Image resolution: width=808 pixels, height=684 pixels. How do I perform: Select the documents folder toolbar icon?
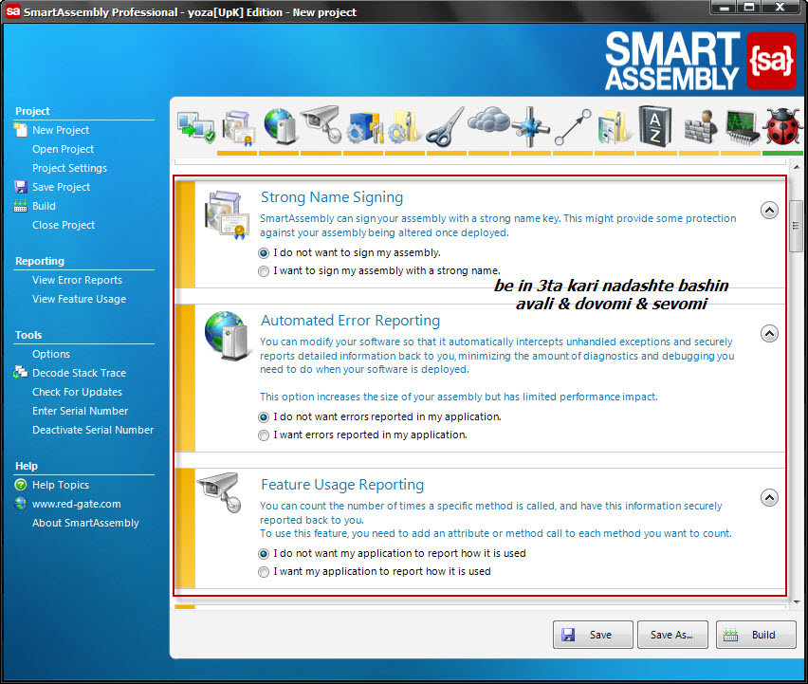click(614, 127)
